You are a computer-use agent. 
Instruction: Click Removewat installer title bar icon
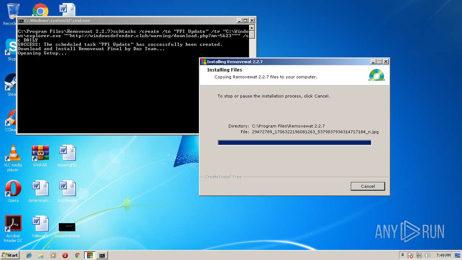point(204,62)
